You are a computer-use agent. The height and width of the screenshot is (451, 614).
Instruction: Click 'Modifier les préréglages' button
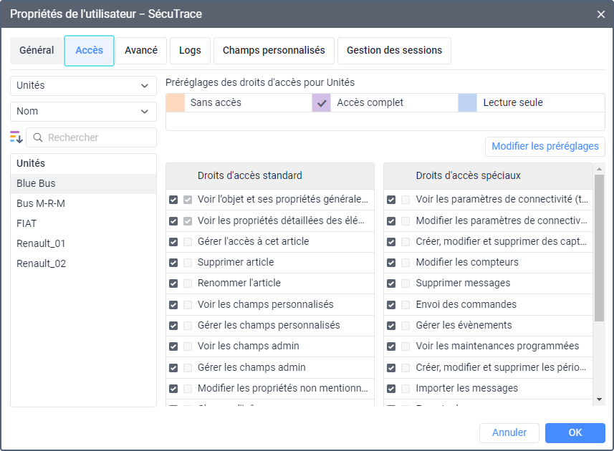[x=545, y=147]
